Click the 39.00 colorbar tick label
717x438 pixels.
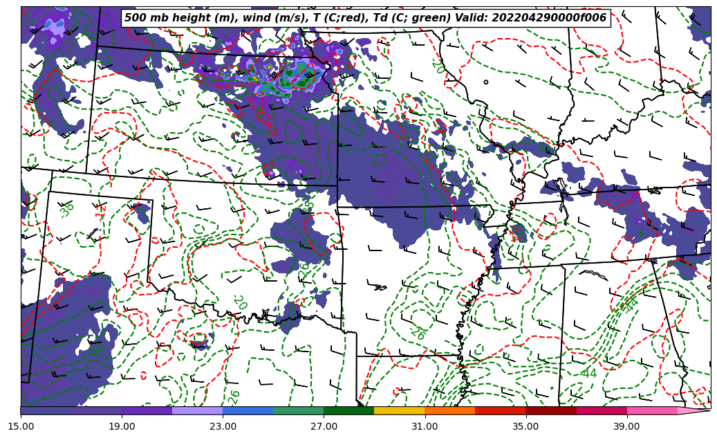[x=626, y=426]
